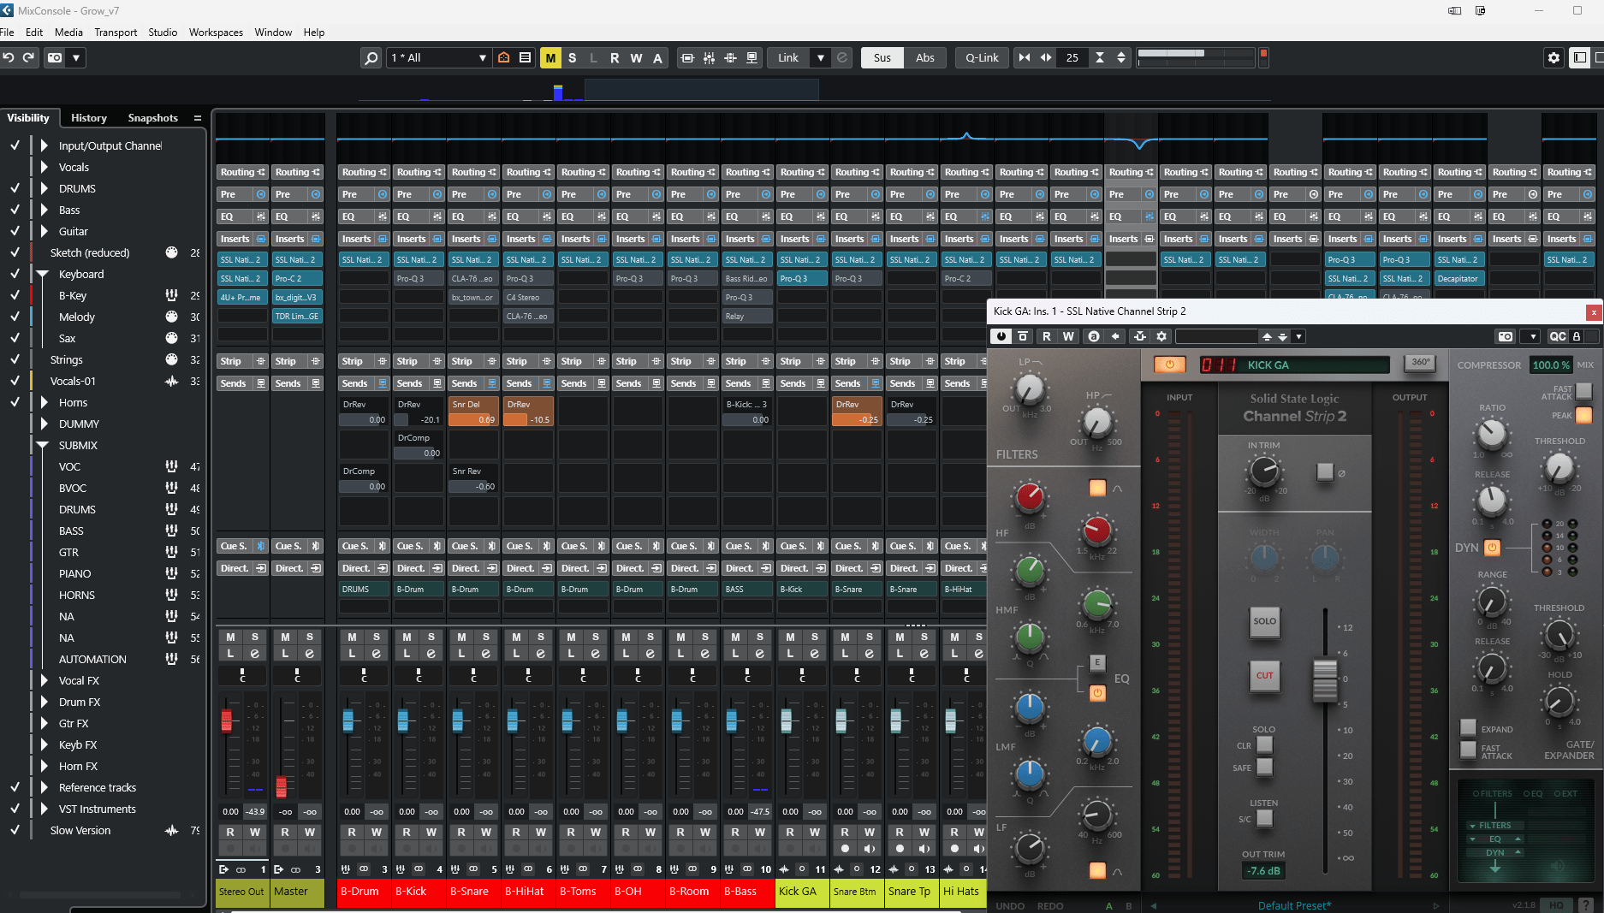
Task: Collapse the SUBMIX folder
Action: click(43, 445)
